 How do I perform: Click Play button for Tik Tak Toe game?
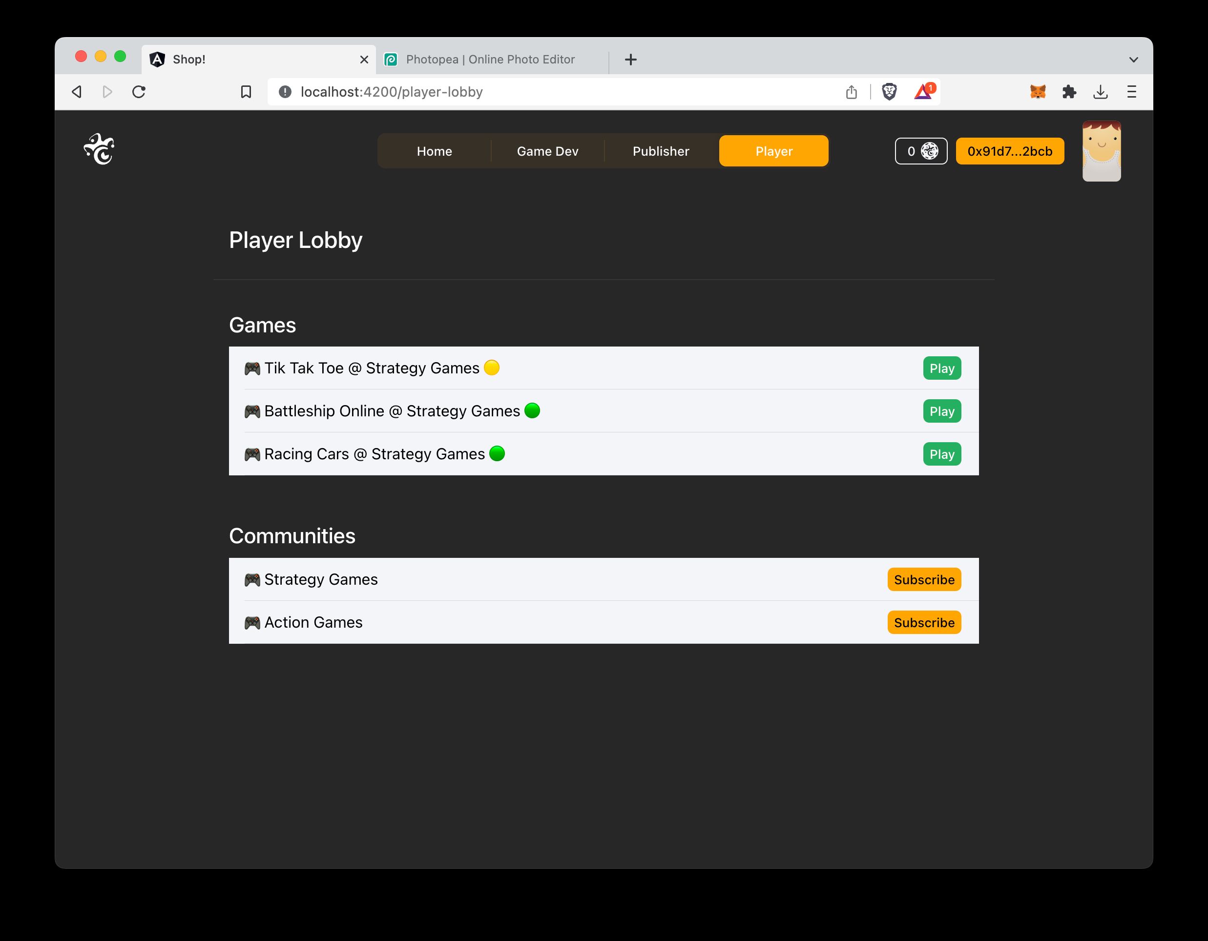942,368
